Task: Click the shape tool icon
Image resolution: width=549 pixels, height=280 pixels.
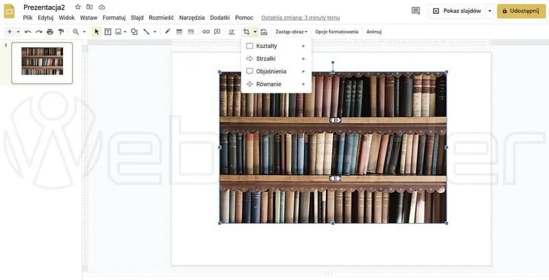Action: click(134, 32)
